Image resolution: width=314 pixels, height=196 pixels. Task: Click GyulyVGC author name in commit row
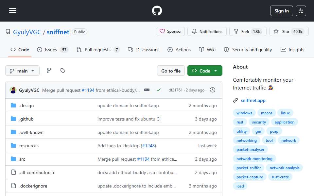point(29,90)
